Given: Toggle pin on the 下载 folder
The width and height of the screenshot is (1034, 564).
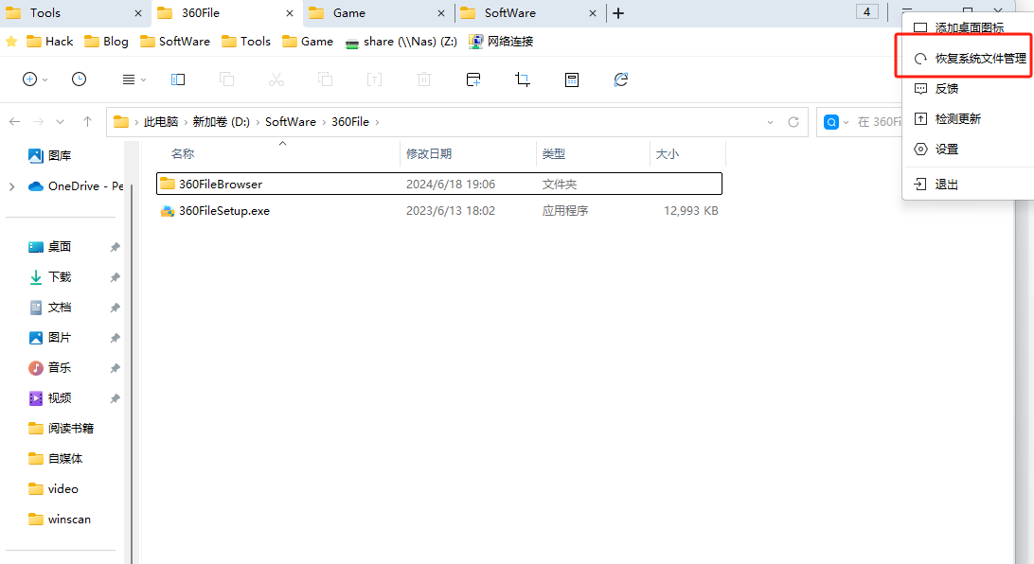Looking at the screenshot, I should point(114,276).
